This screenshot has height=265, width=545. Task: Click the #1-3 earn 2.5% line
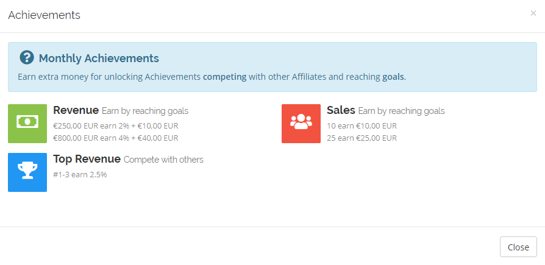click(x=80, y=175)
